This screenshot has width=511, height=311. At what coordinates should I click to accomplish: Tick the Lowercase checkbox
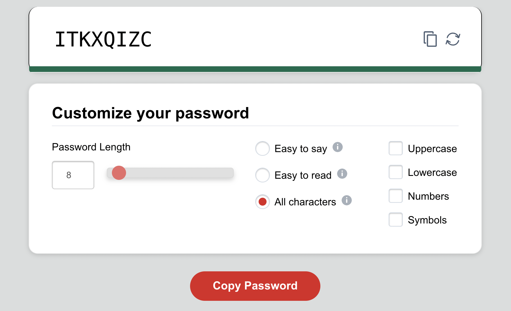[396, 172]
